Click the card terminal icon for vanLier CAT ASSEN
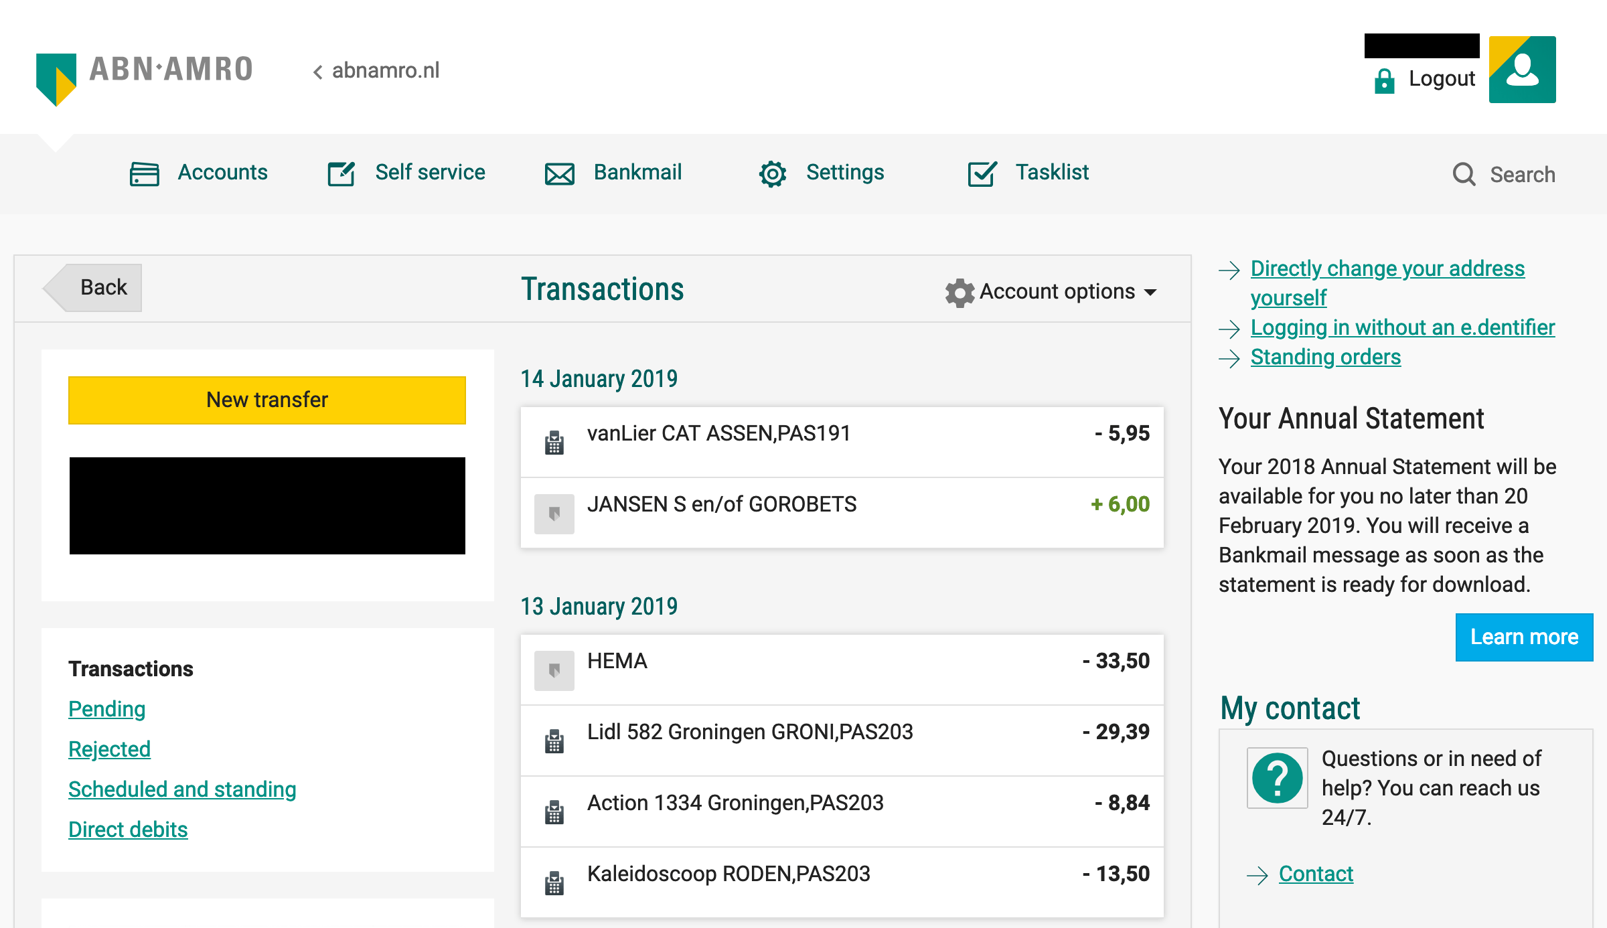1607x928 pixels. (554, 442)
